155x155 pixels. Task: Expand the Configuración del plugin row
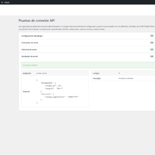point(87,36)
